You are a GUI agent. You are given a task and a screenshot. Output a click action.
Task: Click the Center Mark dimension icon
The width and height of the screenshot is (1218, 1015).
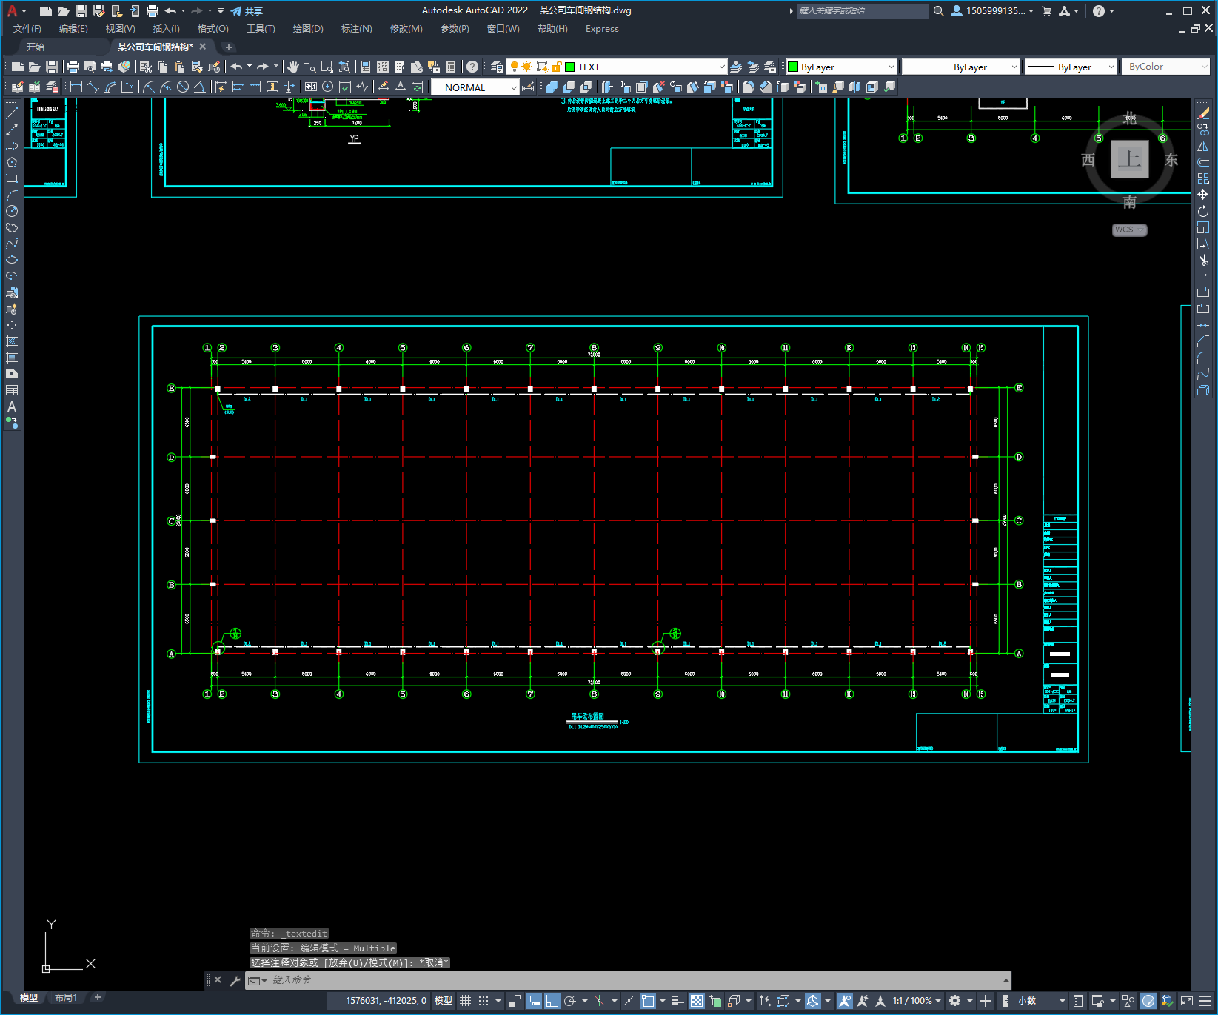click(327, 87)
